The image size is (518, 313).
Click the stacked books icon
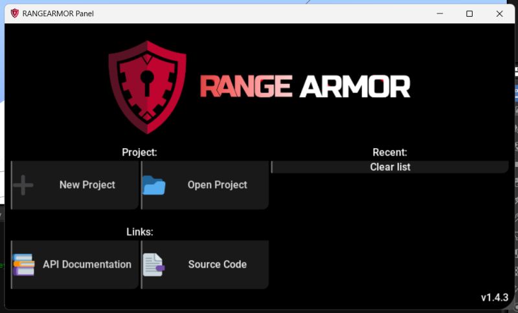click(x=23, y=264)
